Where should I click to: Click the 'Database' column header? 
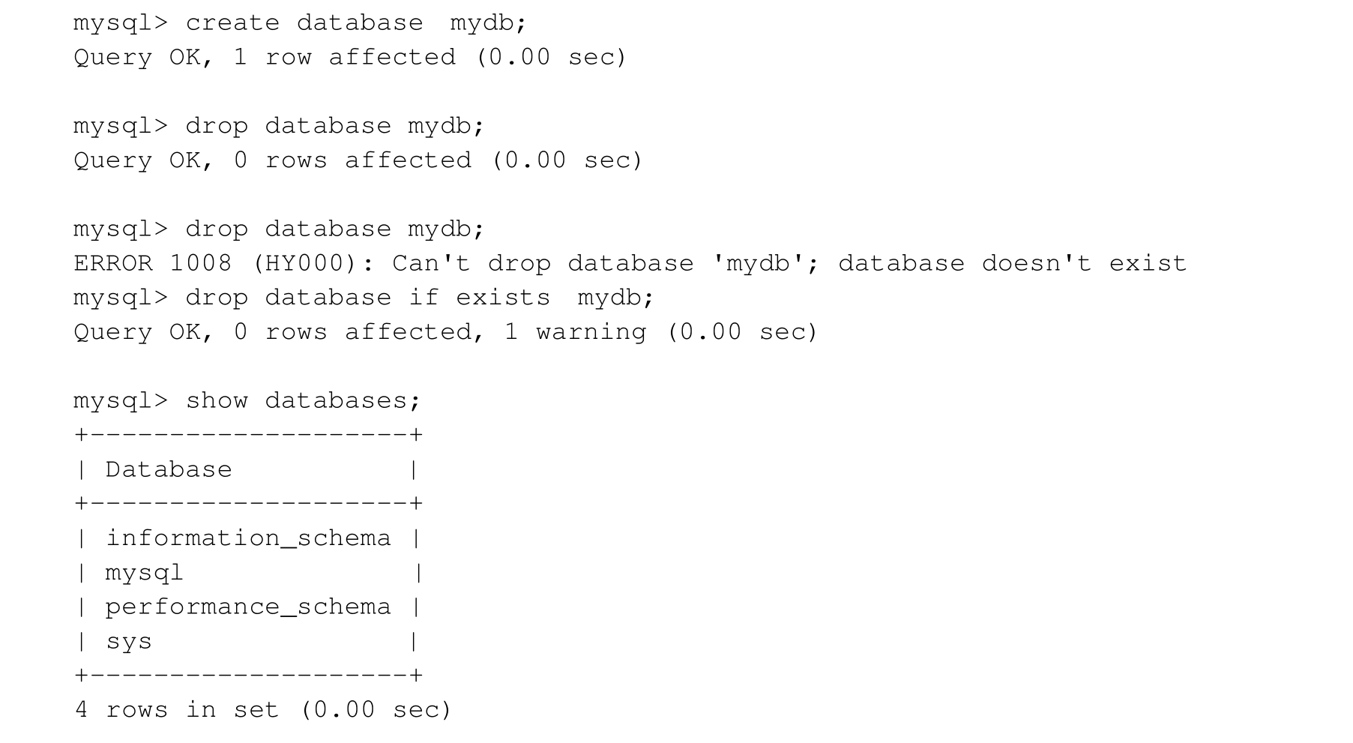tap(169, 470)
